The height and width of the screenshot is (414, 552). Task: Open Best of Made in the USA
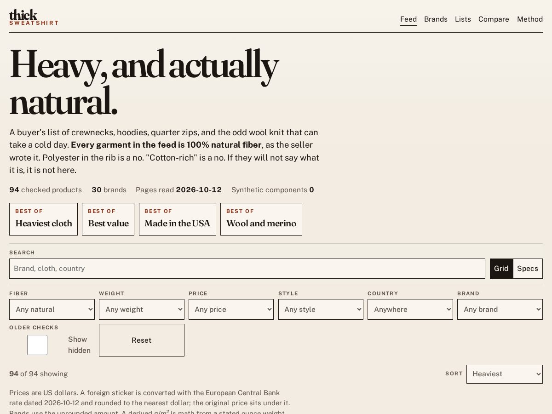[177, 219]
